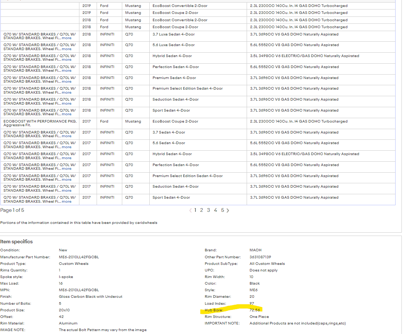Open page 3 of compatibility table
404x334 pixels.
209,210
